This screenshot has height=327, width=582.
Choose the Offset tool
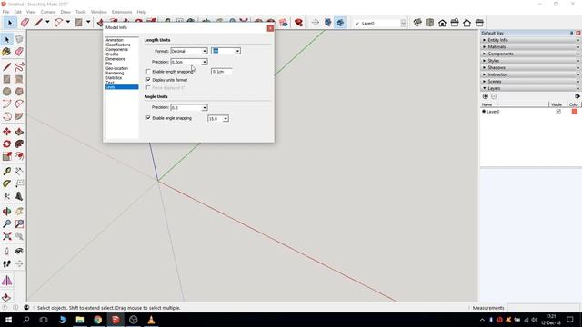pyautogui.click(x=19, y=156)
